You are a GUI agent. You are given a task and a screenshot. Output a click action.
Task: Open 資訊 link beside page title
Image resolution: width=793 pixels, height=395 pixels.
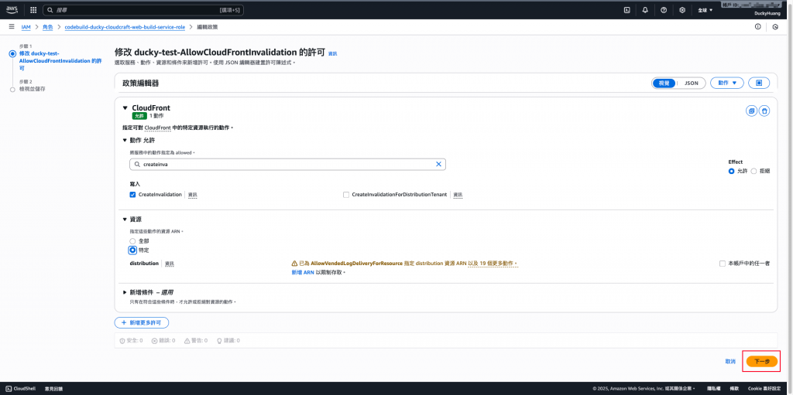click(x=333, y=53)
